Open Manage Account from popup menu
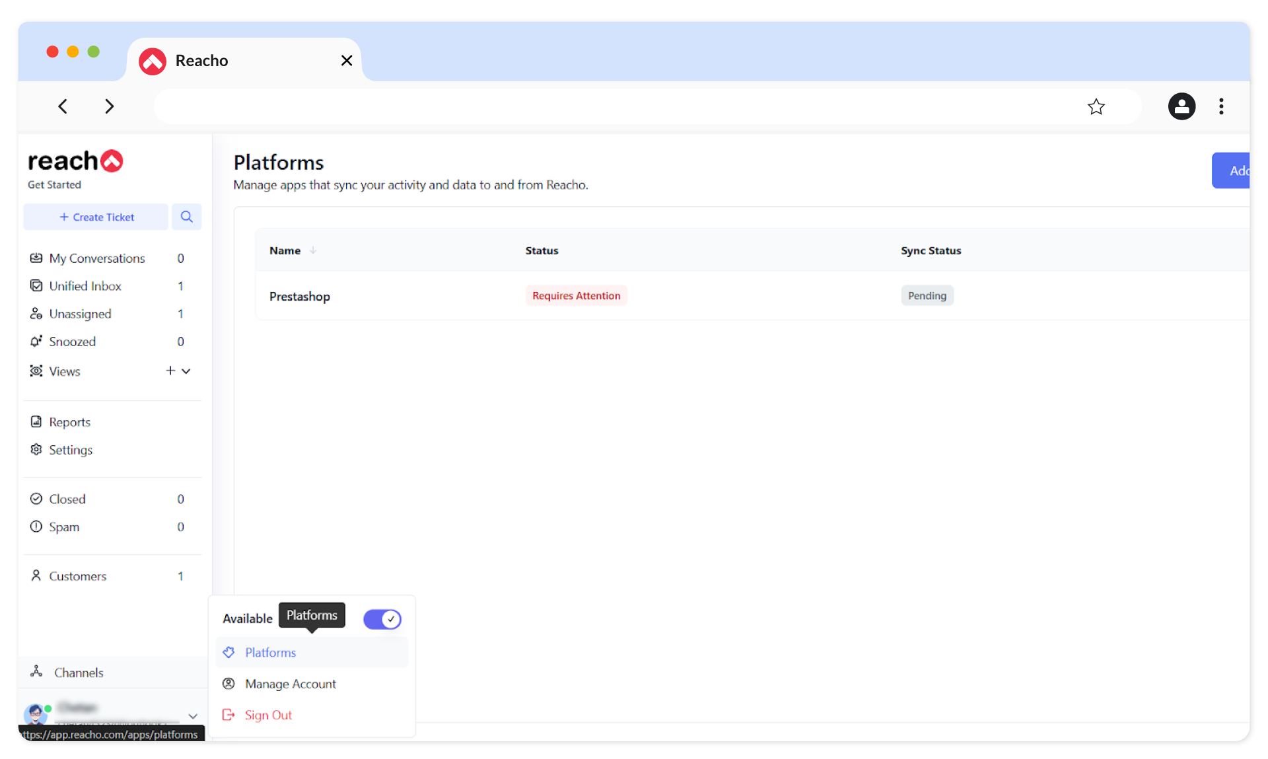This screenshot has width=1268, height=759. (x=291, y=684)
